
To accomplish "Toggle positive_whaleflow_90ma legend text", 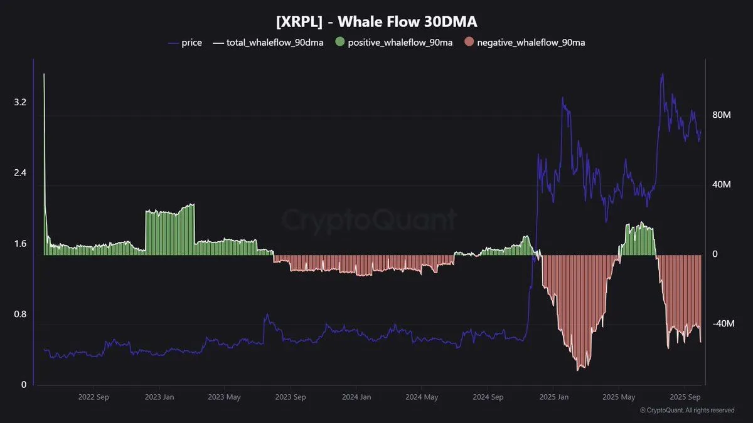I will (400, 43).
